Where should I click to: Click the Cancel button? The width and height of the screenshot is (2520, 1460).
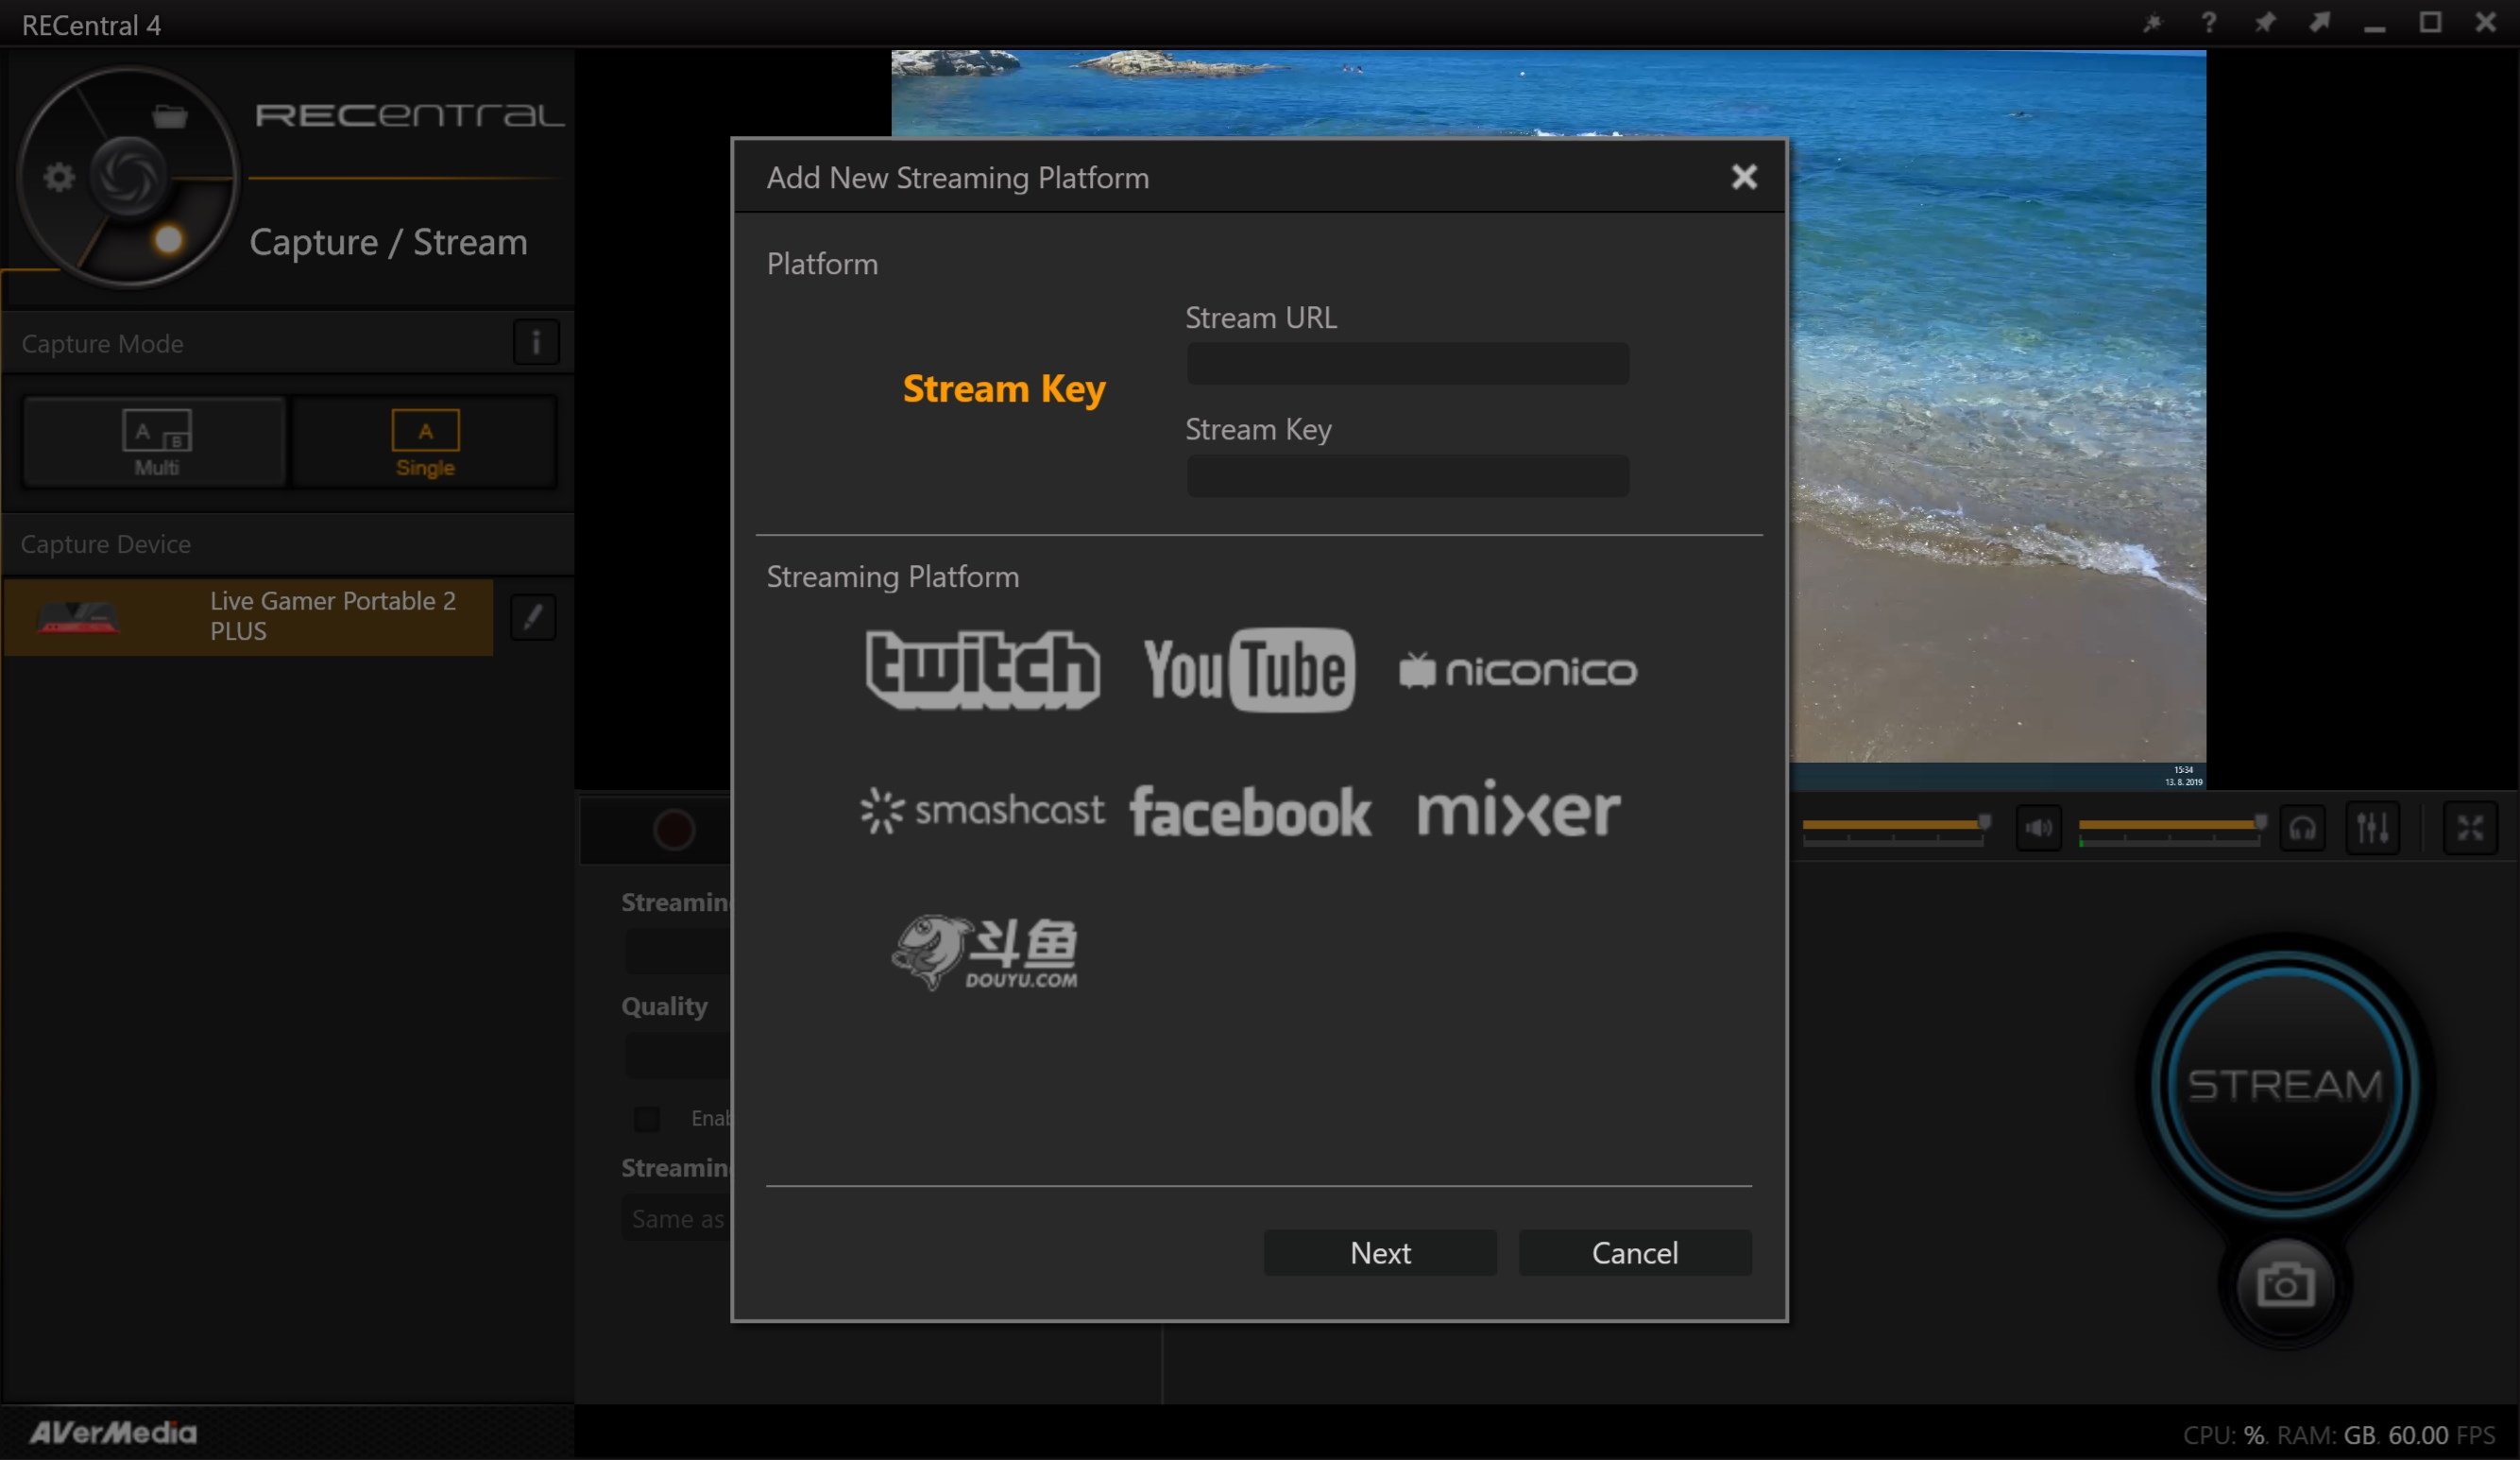click(1634, 1253)
